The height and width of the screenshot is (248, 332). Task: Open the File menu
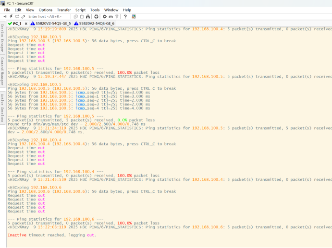tap(7, 10)
